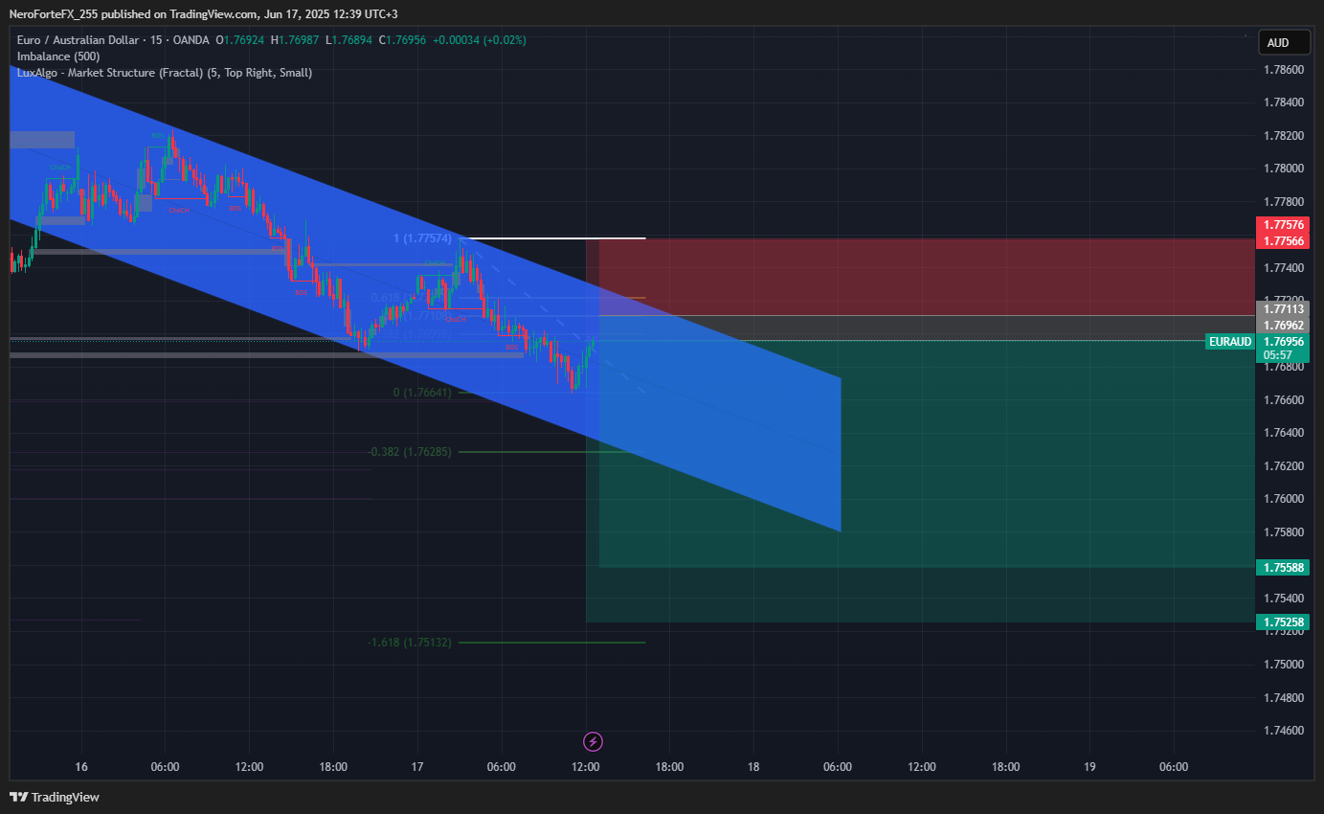Viewport: 1324px width, 814px height.
Task: Click the date label 17 on time axis
Action: [417, 767]
